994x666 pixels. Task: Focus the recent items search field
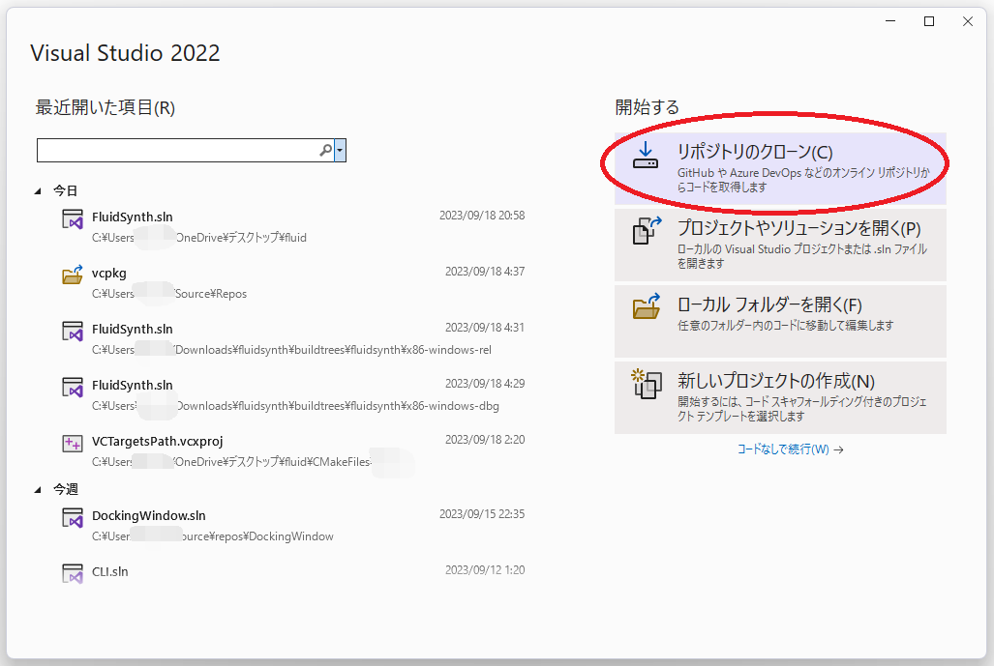point(178,151)
